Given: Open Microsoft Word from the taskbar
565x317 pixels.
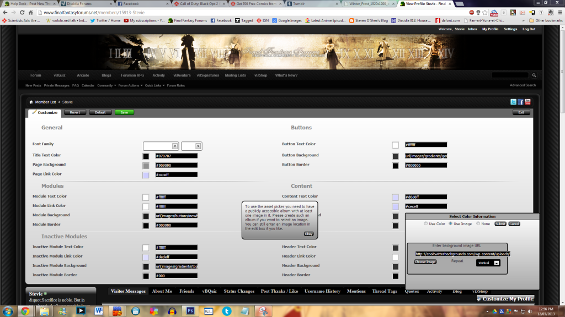Looking at the screenshot, I should click(x=99, y=311).
